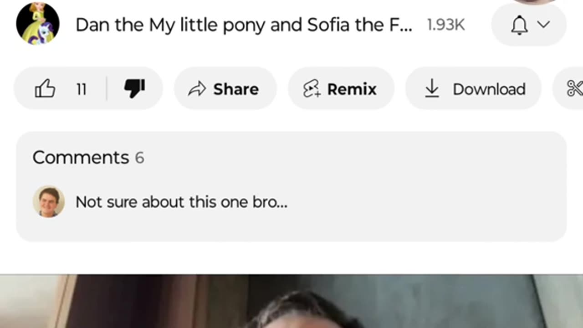Open the "Not sure about this one bro" comment
Viewport: 583px width, 328px height.
pyautogui.click(x=181, y=202)
